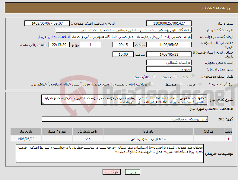Click the اطلاعات کالاهای مورد نیاز section heading
This screenshot has width=238, height=180.
[x=211, y=109]
